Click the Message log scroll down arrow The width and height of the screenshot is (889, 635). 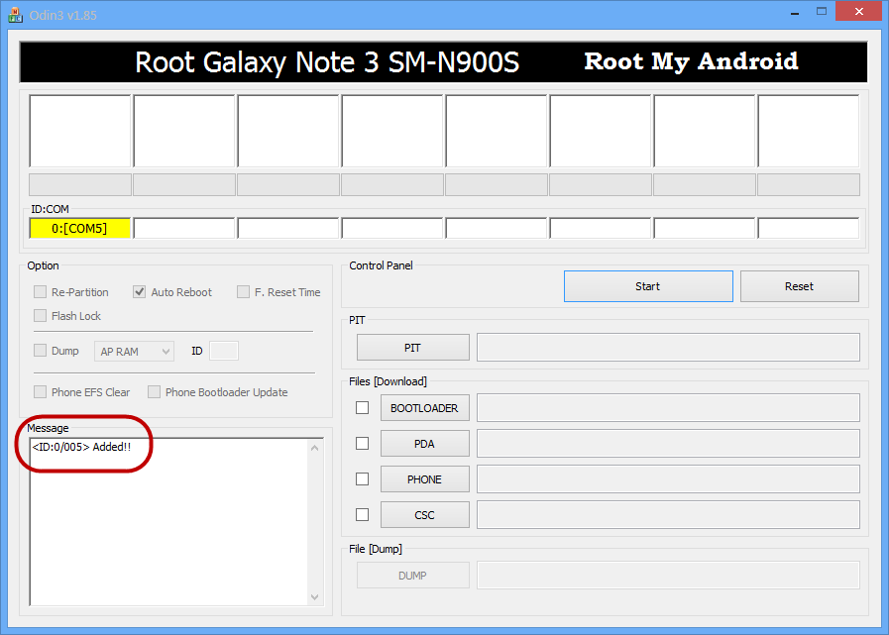point(315,597)
